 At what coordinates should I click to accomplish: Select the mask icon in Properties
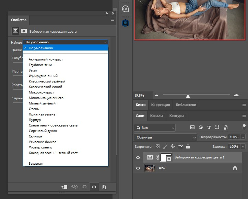click(24, 31)
